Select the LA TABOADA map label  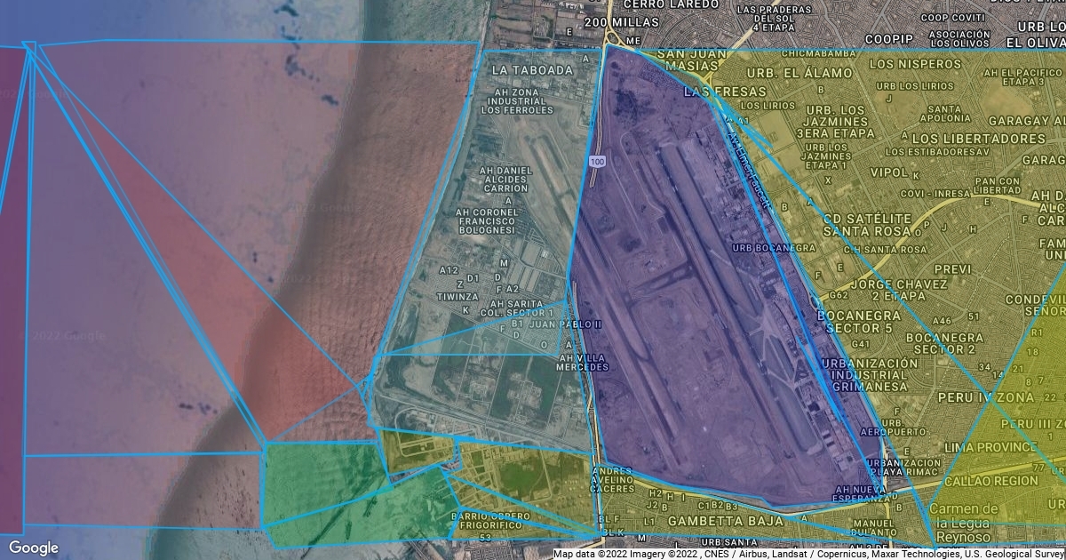click(x=531, y=69)
